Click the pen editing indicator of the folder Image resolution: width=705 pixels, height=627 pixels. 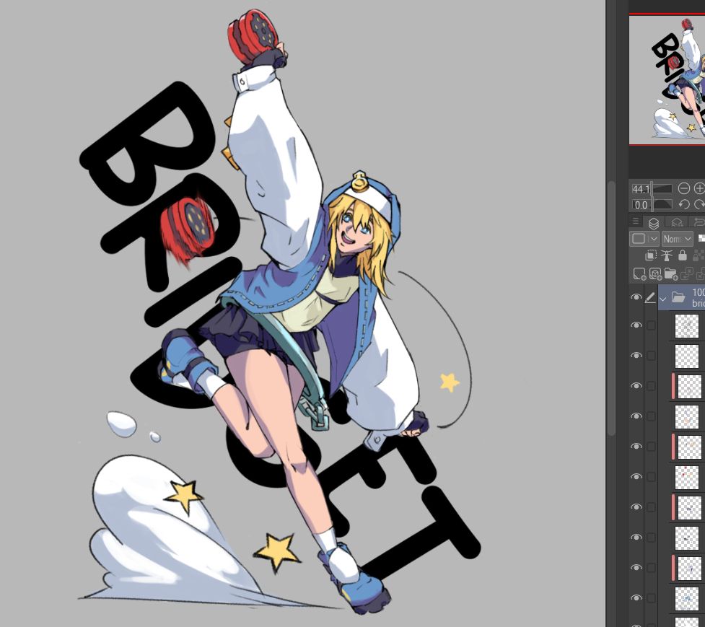[650, 297]
